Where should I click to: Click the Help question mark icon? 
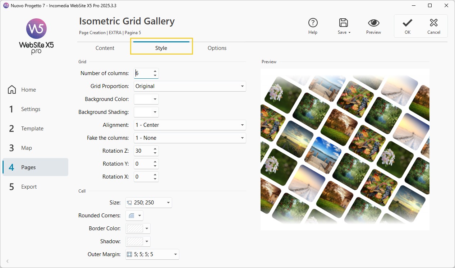tap(313, 23)
